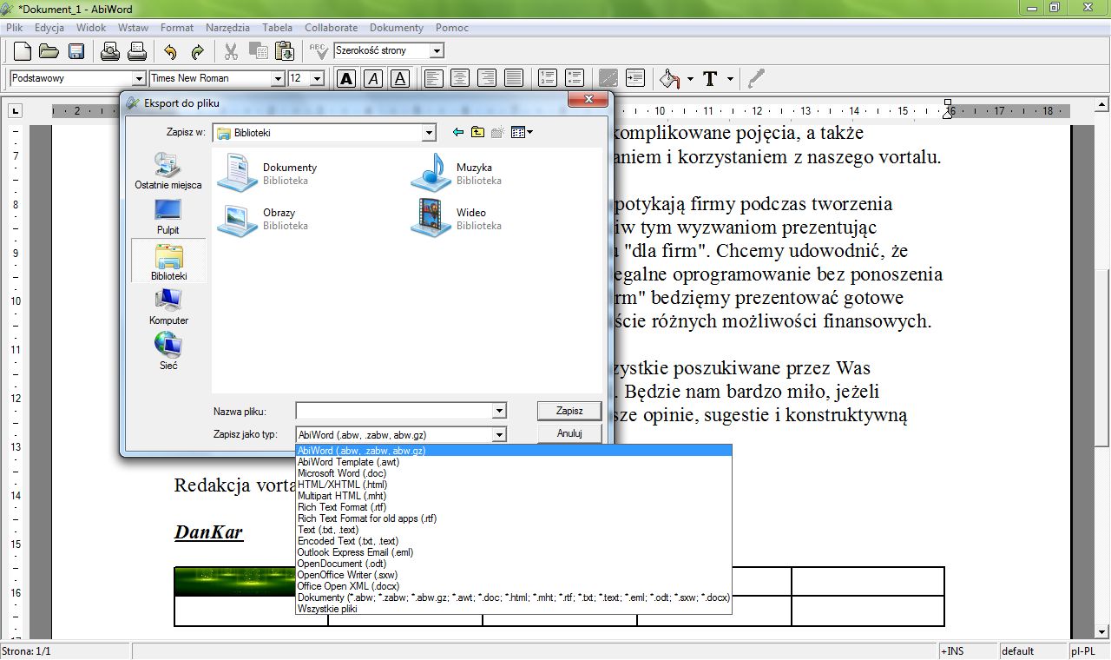The height and width of the screenshot is (660, 1111).
Task: Toggle Underline formatting
Action: [400, 78]
